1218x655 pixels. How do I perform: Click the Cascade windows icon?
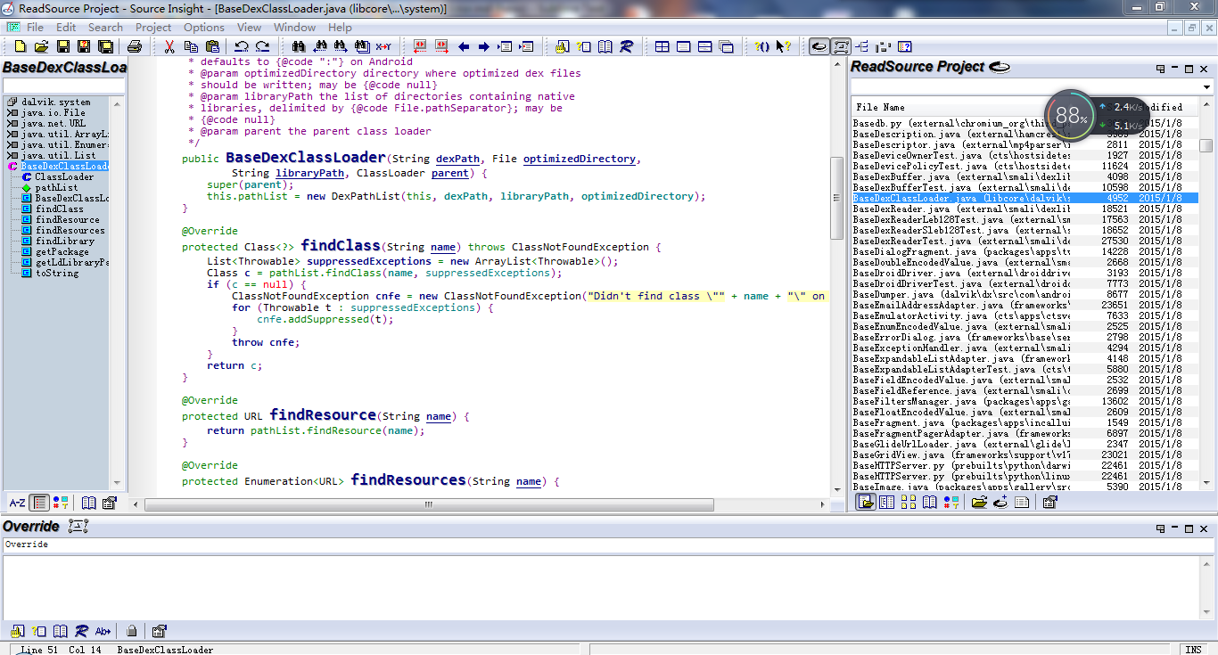[726, 46]
